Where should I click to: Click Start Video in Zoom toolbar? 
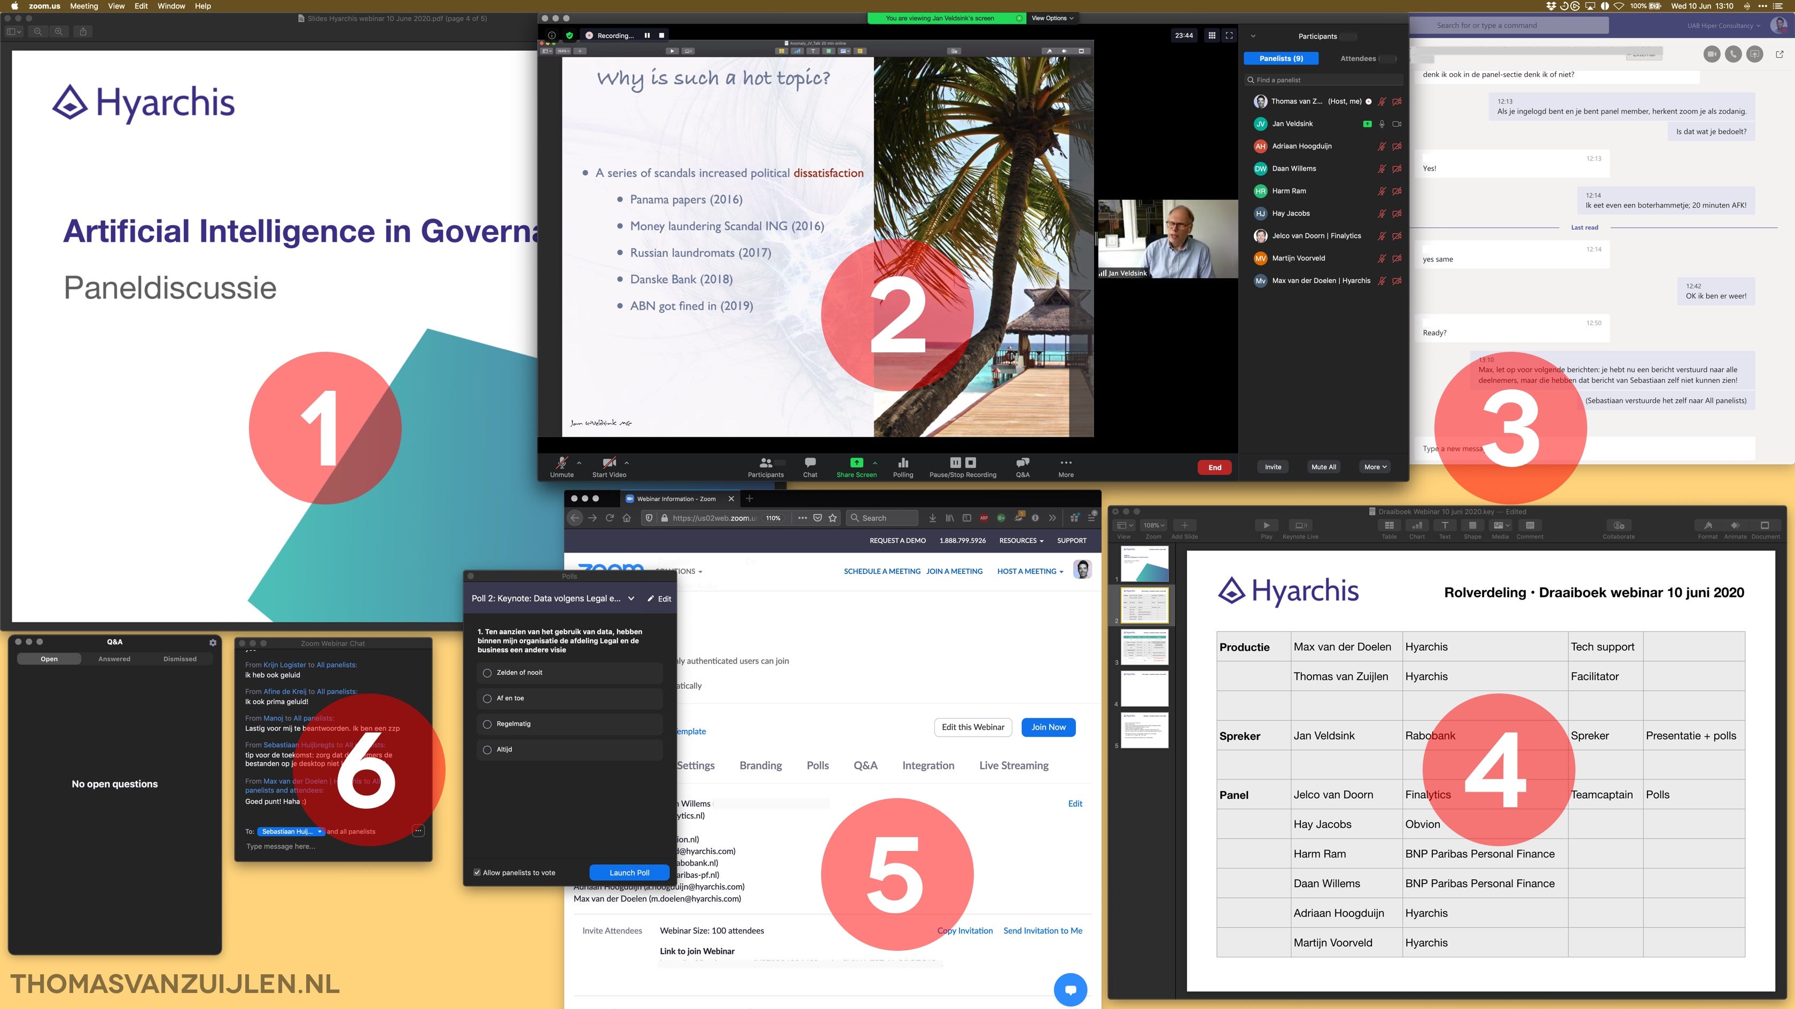(609, 467)
